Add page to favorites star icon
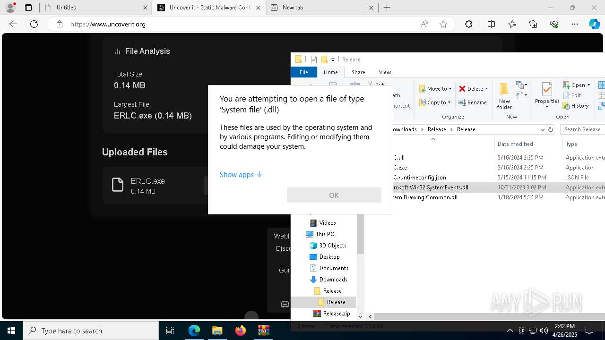 [x=443, y=24]
